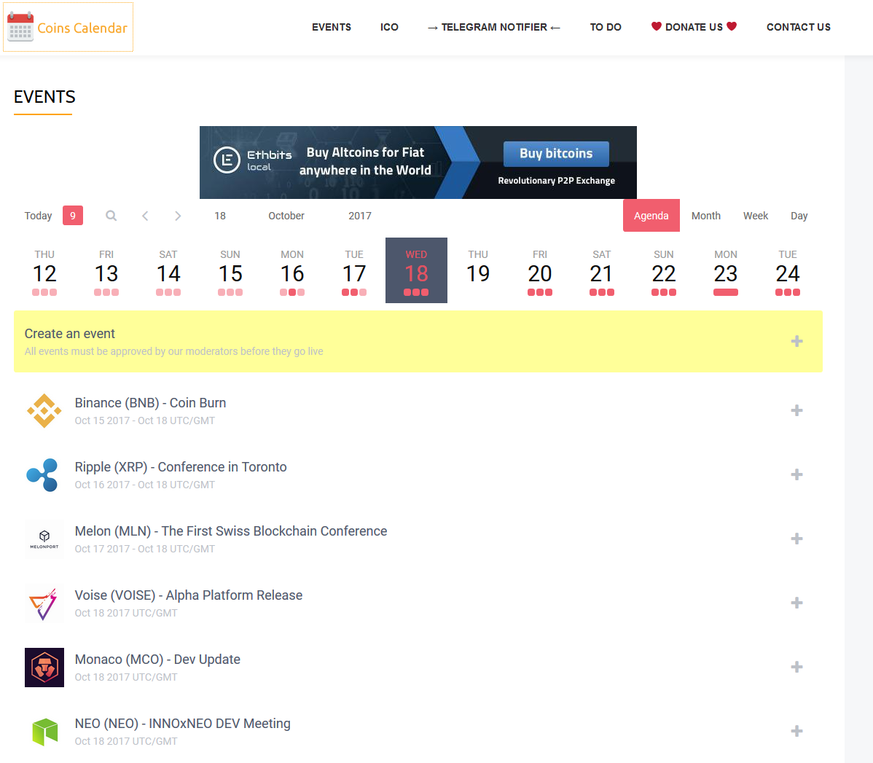Open Monaco (MCO) - Dev Update title

(157, 660)
